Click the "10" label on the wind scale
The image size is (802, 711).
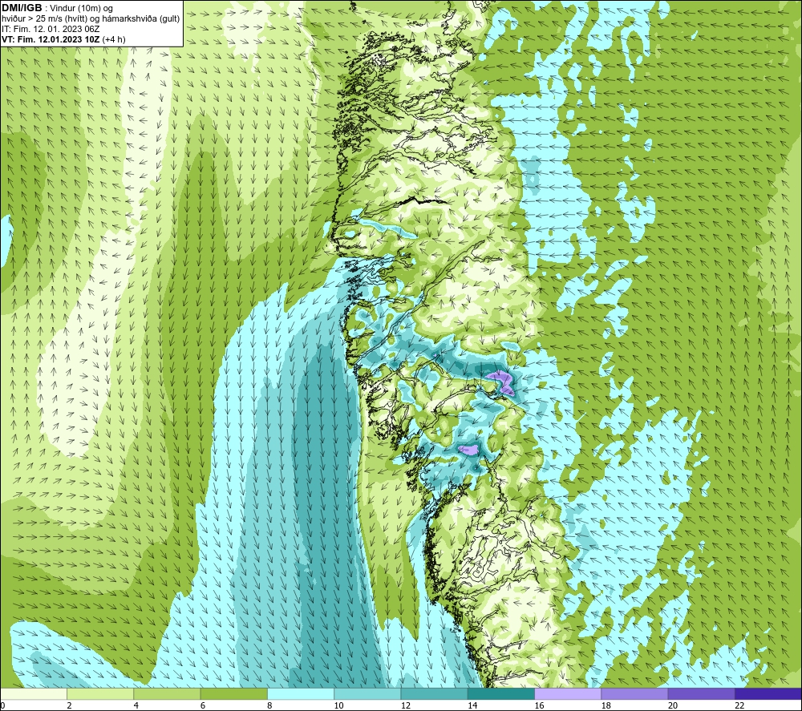click(x=338, y=705)
